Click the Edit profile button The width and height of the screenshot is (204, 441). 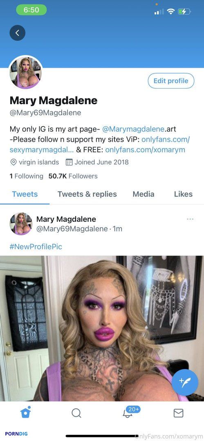pos(171,81)
